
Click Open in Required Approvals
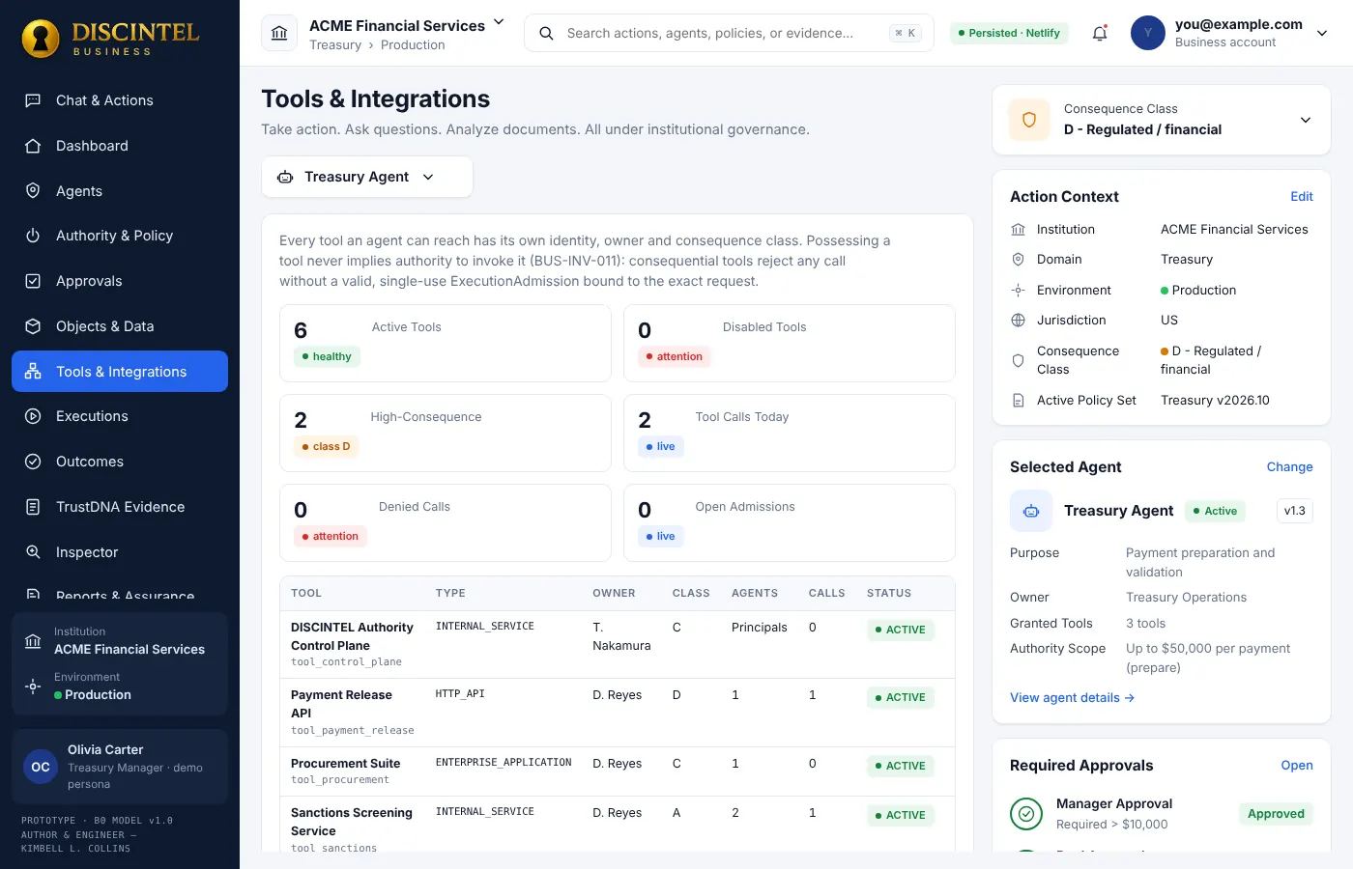point(1297,766)
